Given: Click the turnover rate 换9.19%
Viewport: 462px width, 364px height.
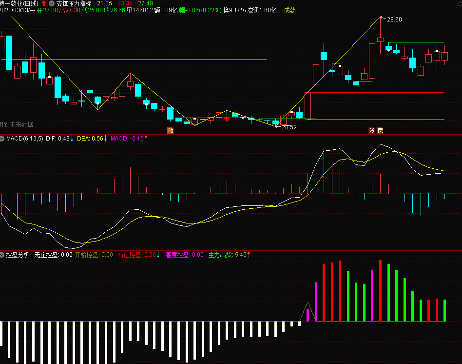Looking at the screenshot, I should 234,10.
